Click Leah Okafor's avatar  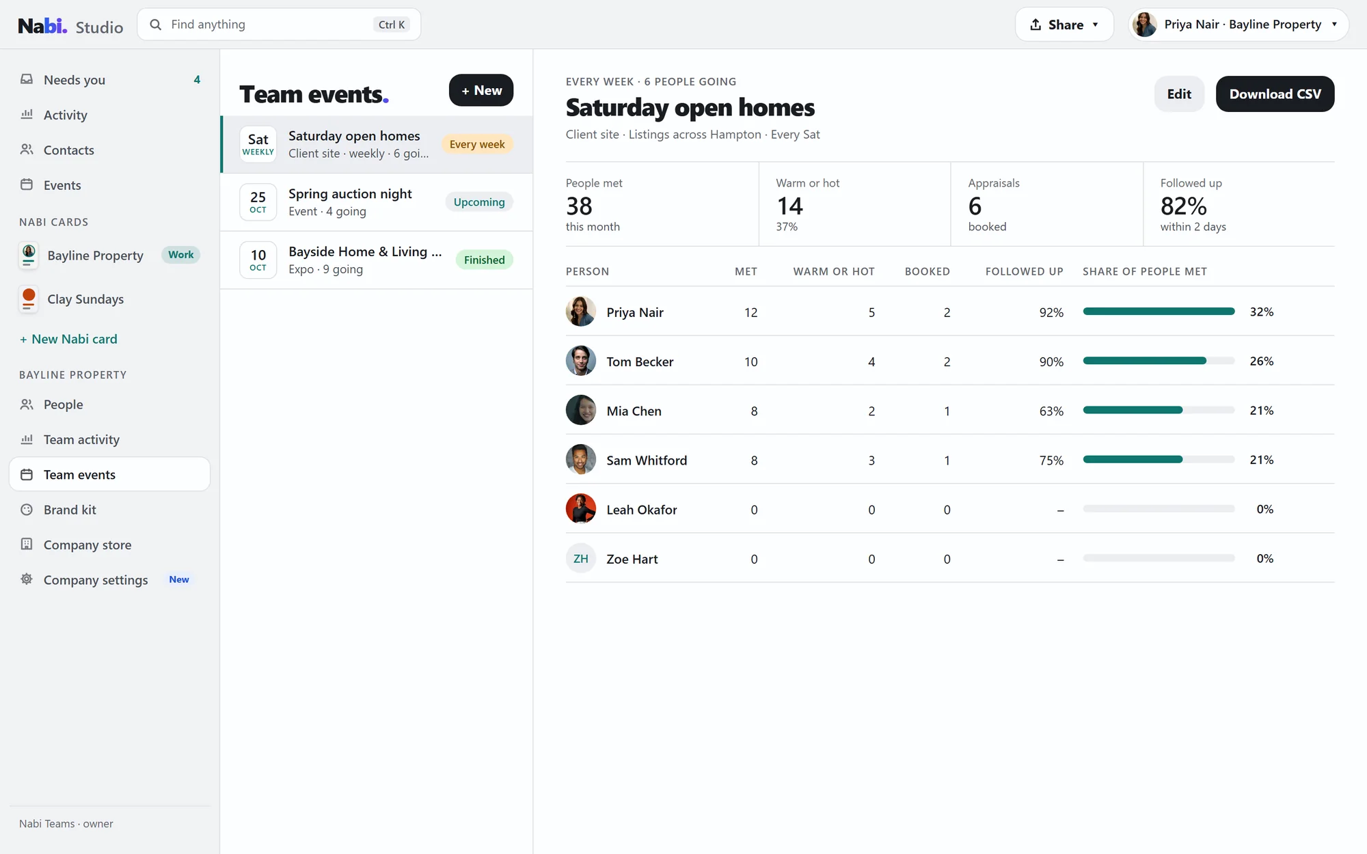[x=581, y=509]
